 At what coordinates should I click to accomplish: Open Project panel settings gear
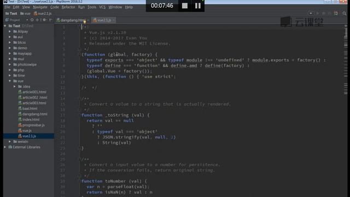(44, 20)
